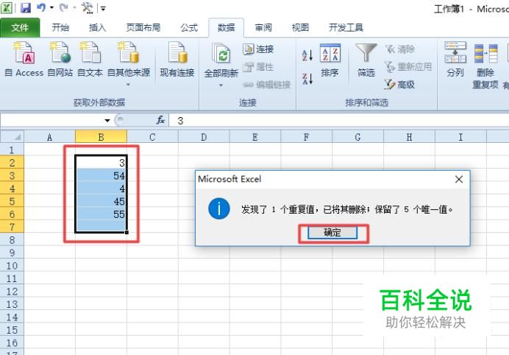Click the cell containing 54
The height and width of the screenshot is (355, 509).
click(101, 175)
